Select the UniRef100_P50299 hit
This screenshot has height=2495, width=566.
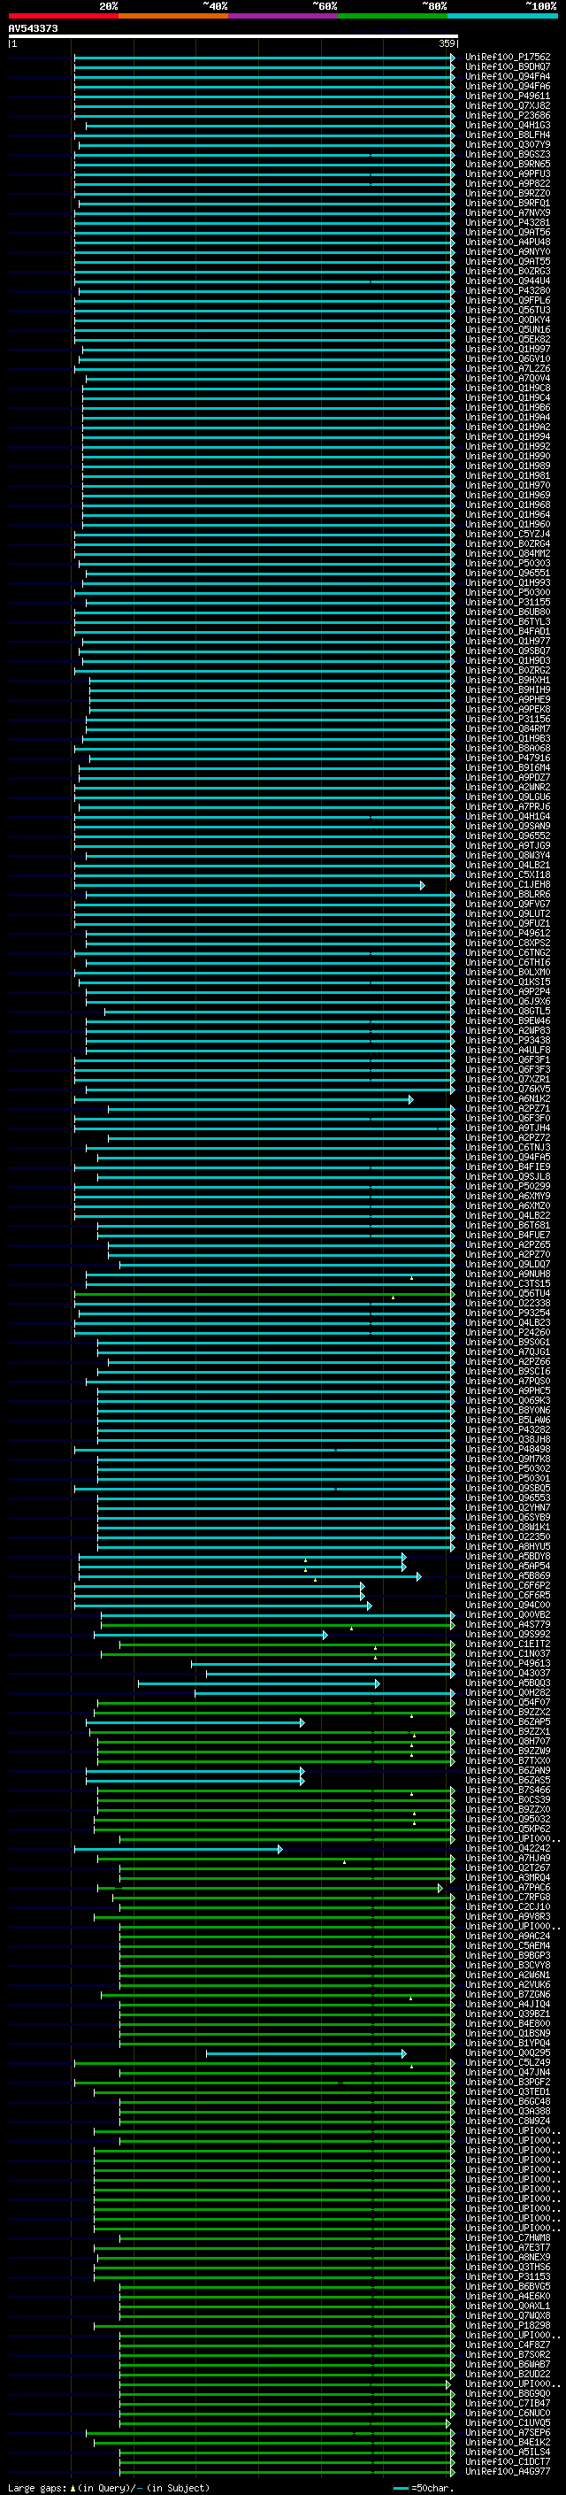tap(507, 1187)
